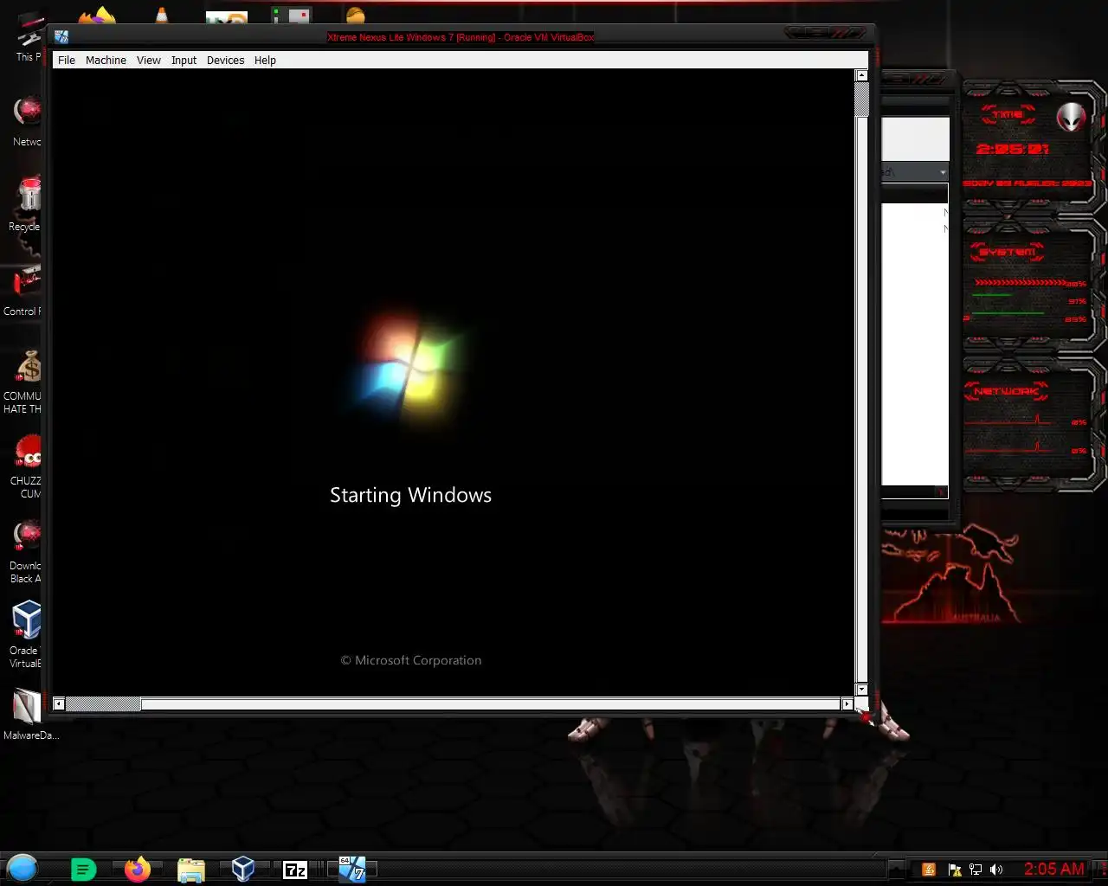
Task: Select the Download Black desktop icon
Action: tap(27, 551)
